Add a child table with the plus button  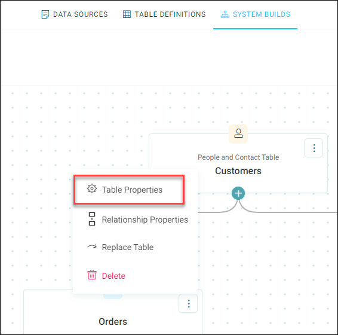pyautogui.click(x=238, y=193)
